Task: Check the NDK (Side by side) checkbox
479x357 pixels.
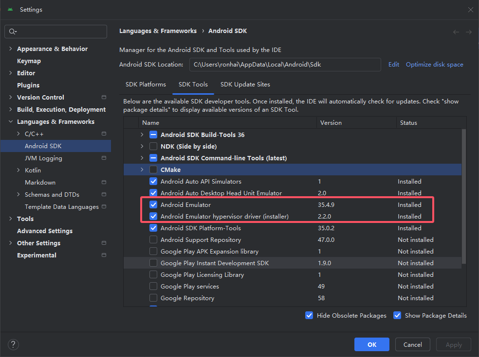Action: click(x=153, y=146)
